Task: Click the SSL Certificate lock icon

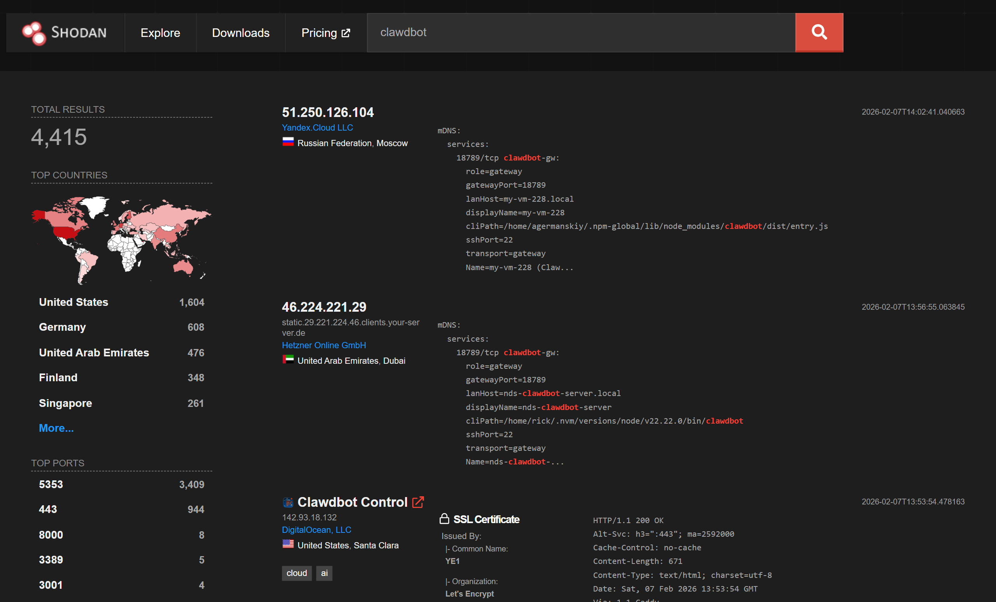Action: point(445,519)
